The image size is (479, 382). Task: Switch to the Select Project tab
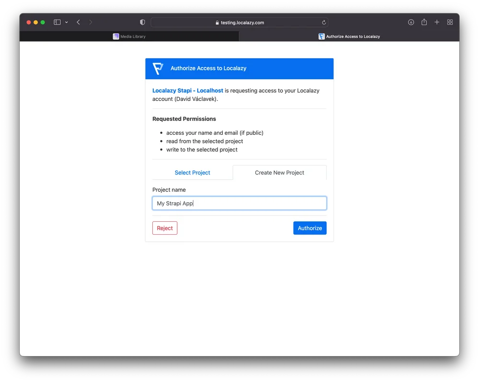coord(192,173)
